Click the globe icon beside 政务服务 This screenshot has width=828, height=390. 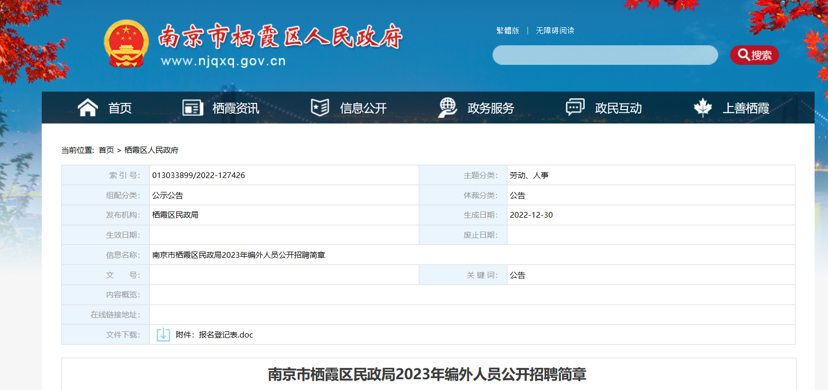tap(447, 108)
